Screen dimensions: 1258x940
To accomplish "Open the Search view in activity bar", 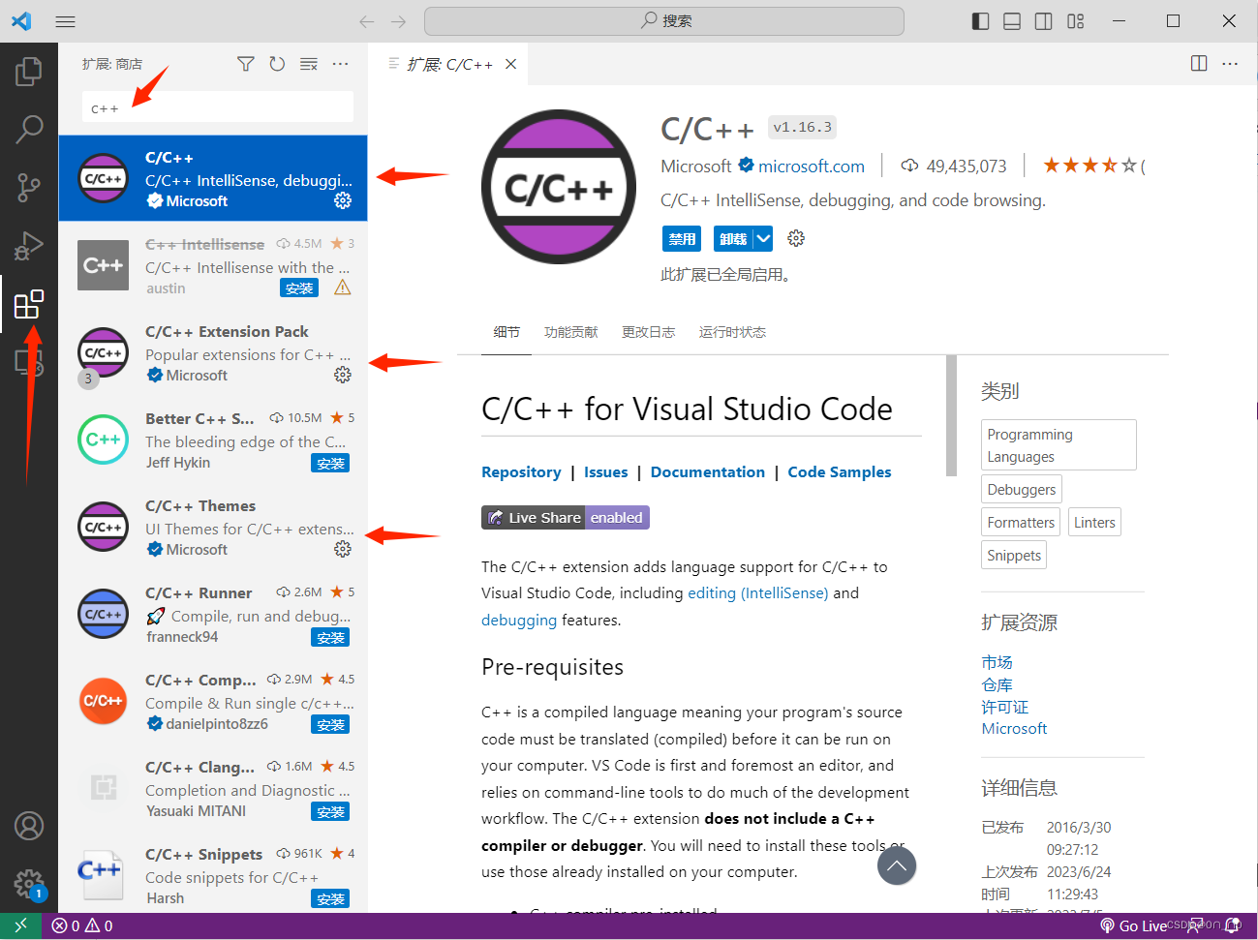I will (x=29, y=129).
